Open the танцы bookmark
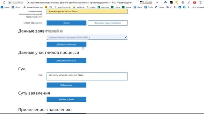This screenshot has width=204, height=114. tap(160, 7)
